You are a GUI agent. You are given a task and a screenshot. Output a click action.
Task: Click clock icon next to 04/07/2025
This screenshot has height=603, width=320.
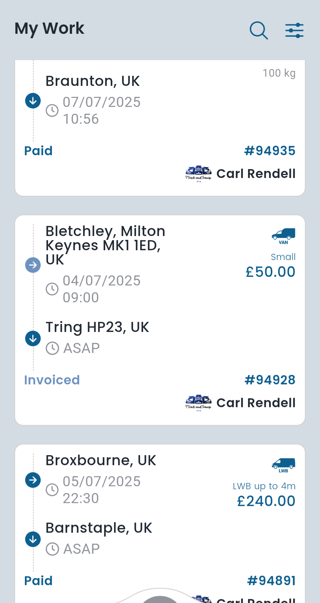(52, 289)
